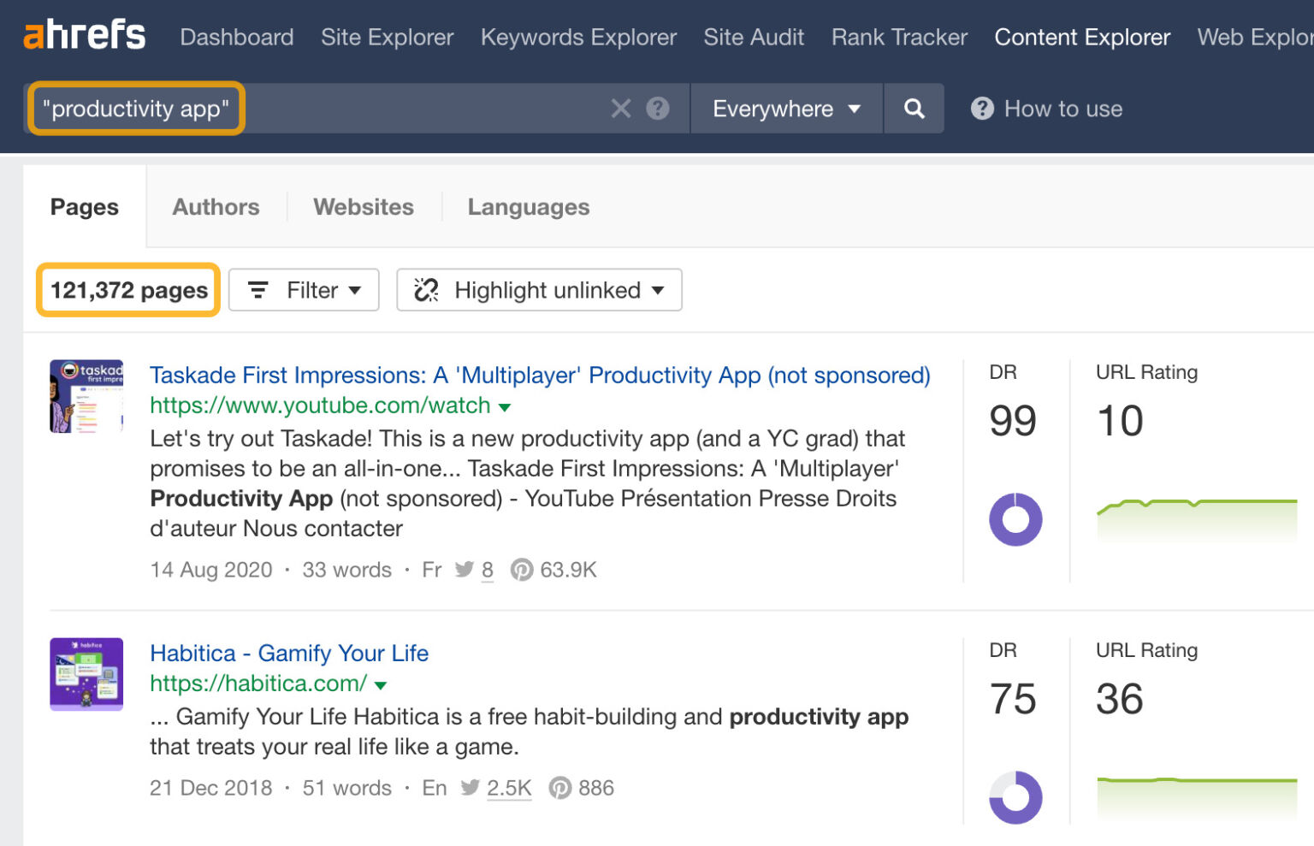Open the Everywhere dropdown
The image size is (1314, 846).
(x=784, y=109)
